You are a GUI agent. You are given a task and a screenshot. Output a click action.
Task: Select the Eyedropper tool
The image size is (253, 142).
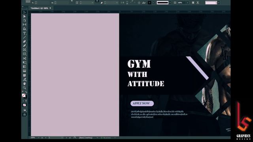(25, 80)
